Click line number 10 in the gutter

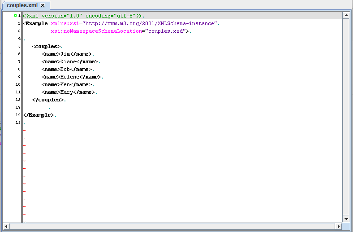pos(18,84)
